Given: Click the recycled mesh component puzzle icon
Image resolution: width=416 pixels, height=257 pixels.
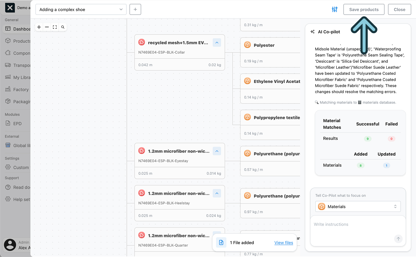Looking at the screenshot, I should pyautogui.click(x=141, y=43).
